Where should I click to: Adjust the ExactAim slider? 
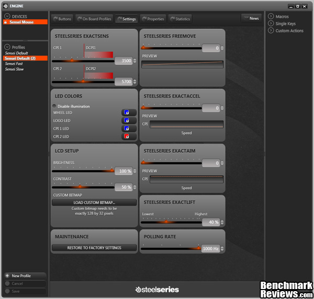(x=171, y=163)
